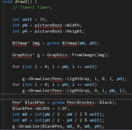This screenshot has width=132, height=130.
Task: Click 'Black' in Brushes::Black
Action: tap(106, 102)
